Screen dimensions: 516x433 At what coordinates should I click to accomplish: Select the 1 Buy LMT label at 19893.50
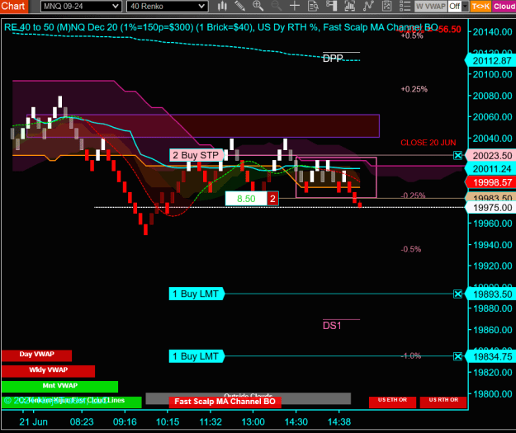tap(196, 294)
